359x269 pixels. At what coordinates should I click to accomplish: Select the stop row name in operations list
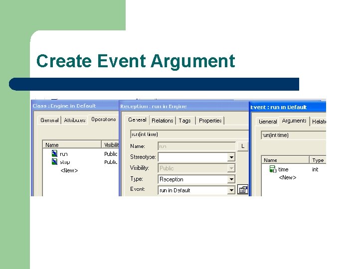click(x=65, y=162)
